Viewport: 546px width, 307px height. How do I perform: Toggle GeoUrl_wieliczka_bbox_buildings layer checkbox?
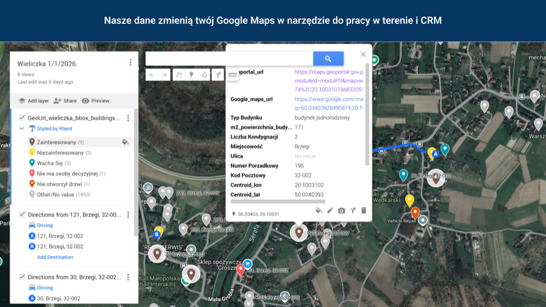point(22,118)
